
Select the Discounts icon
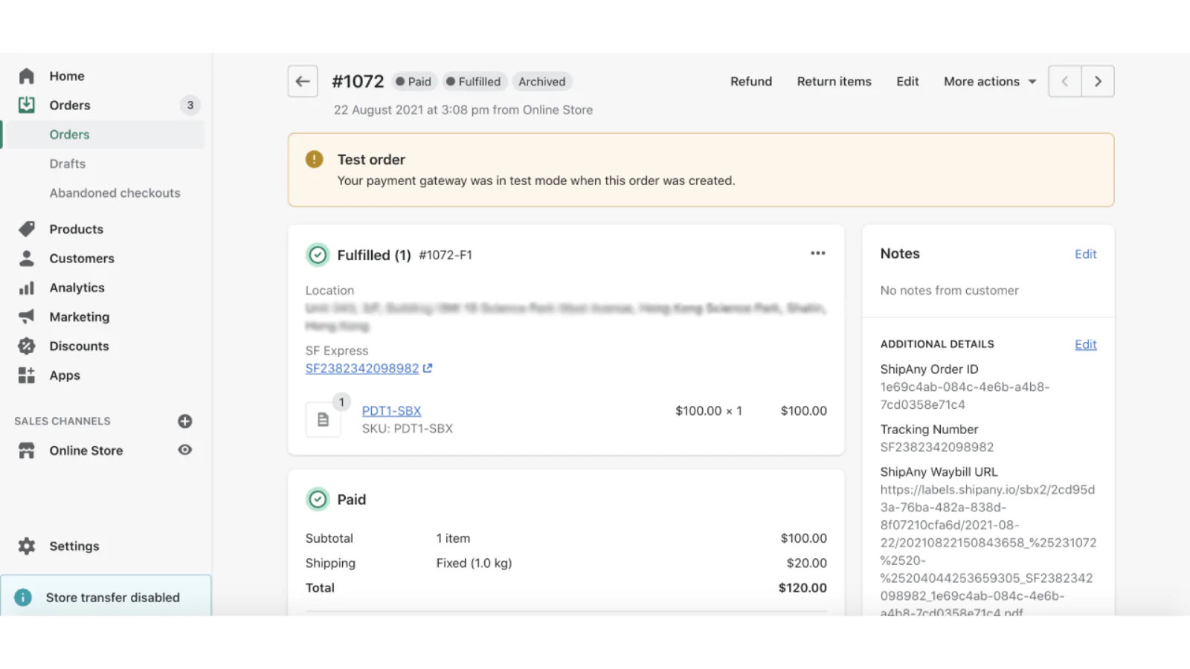[27, 346]
